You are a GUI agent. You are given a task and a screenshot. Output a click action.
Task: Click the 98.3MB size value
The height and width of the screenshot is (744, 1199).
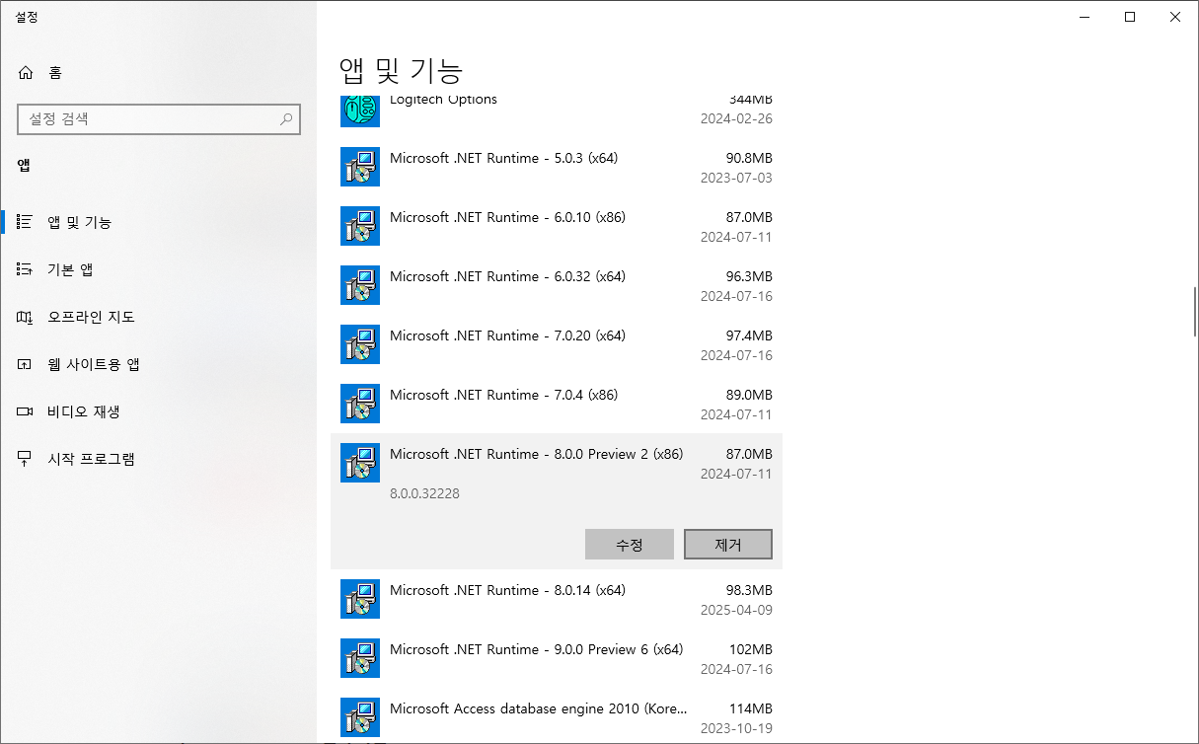[x=749, y=590]
